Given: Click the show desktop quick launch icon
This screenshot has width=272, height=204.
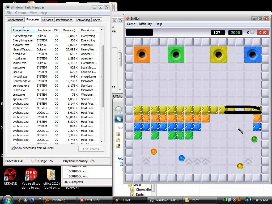Looking at the screenshot, I should (x=32, y=200).
